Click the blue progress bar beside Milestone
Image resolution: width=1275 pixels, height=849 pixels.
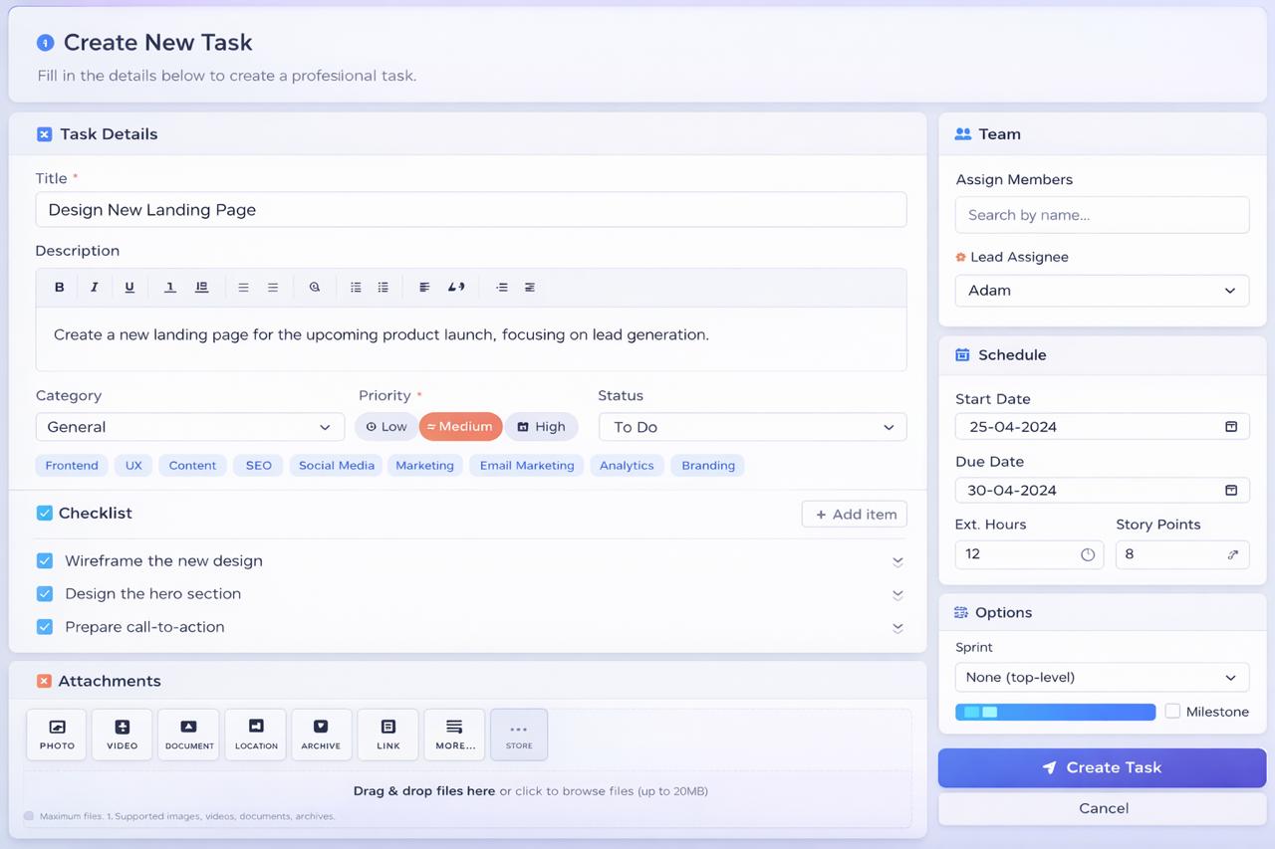(x=1056, y=712)
